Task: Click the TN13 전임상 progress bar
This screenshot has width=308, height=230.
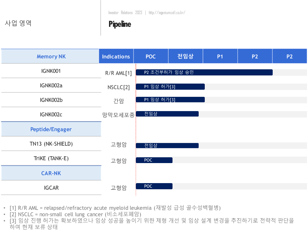Action: [x=167, y=145]
